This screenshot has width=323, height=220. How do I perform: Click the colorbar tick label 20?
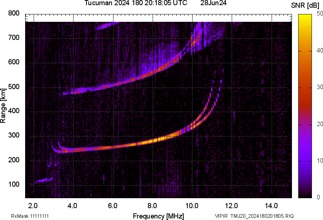click(x=320, y=124)
